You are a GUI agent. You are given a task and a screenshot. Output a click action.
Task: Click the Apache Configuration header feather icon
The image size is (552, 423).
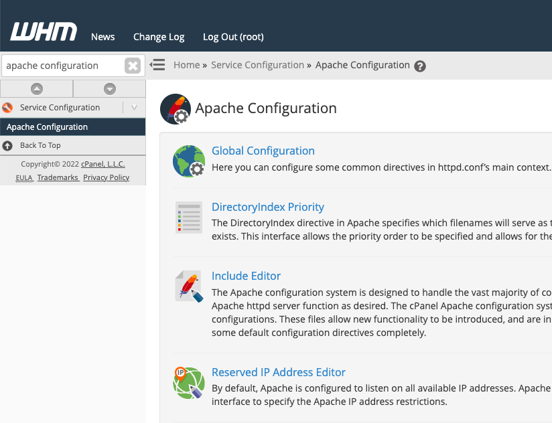coord(176,108)
